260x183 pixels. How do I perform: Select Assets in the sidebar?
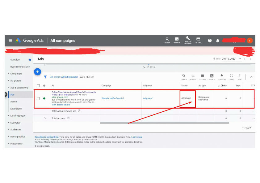tap(14, 101)
